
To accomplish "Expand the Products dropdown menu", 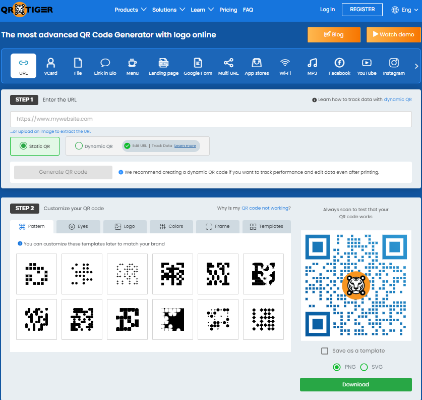I will pos(130,10).
